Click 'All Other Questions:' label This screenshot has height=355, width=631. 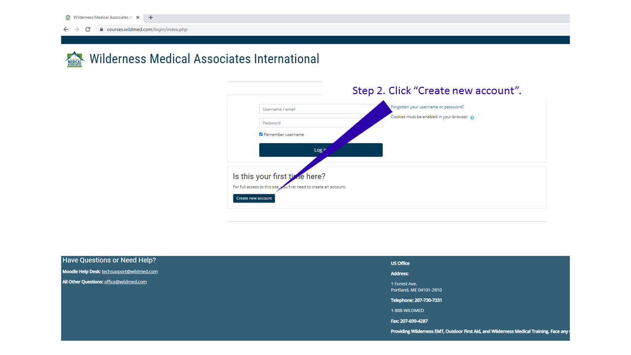pyautogui.click(x=83, y=282)
